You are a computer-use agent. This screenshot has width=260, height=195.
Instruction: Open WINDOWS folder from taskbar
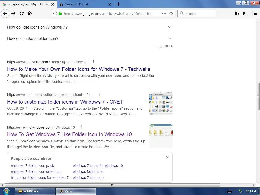click(35, 191)
